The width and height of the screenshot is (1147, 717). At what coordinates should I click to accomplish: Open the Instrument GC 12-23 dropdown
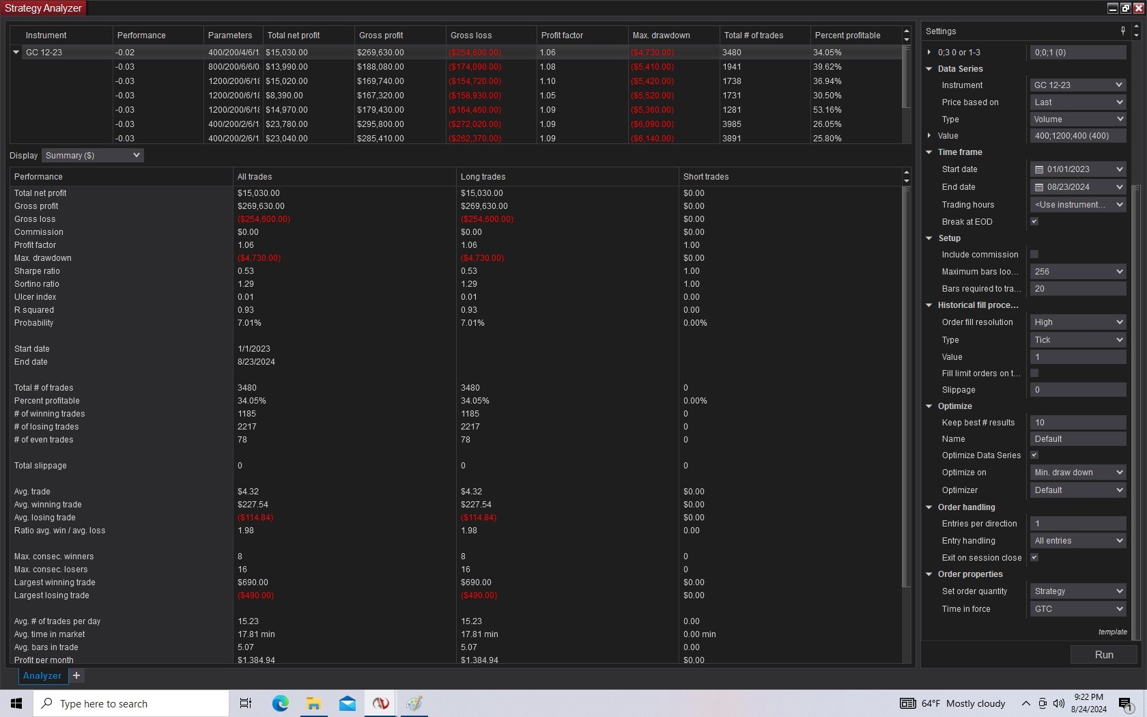(x=1078, y=85)
